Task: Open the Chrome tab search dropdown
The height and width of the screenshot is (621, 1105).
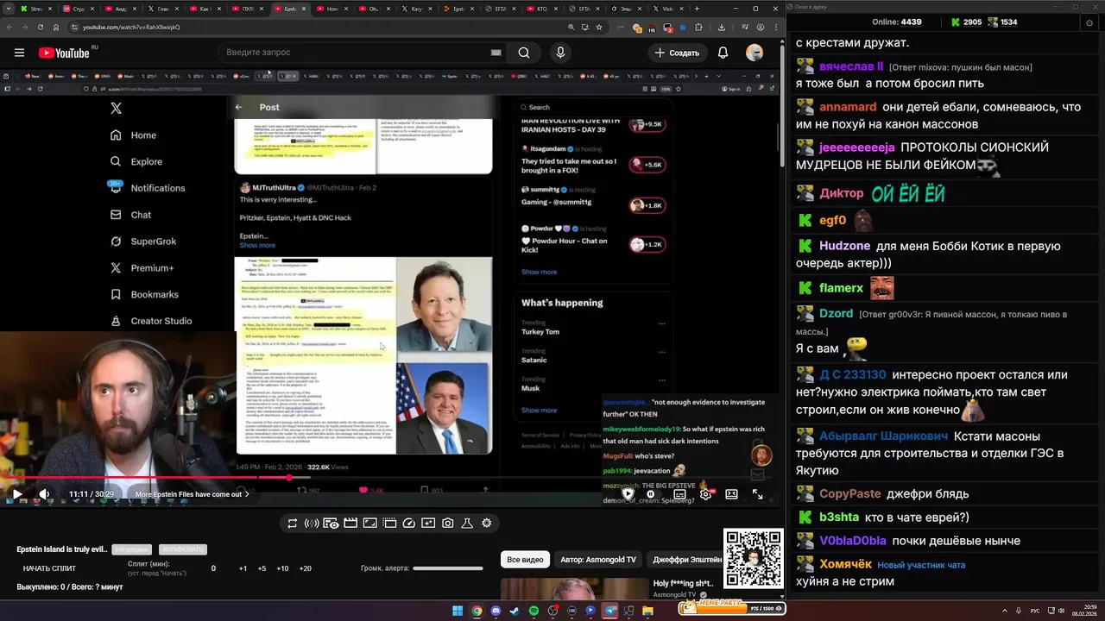Action: click(10, 9)
